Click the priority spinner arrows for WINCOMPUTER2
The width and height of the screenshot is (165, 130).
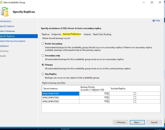pyautogui.click(x=108, y=98)
